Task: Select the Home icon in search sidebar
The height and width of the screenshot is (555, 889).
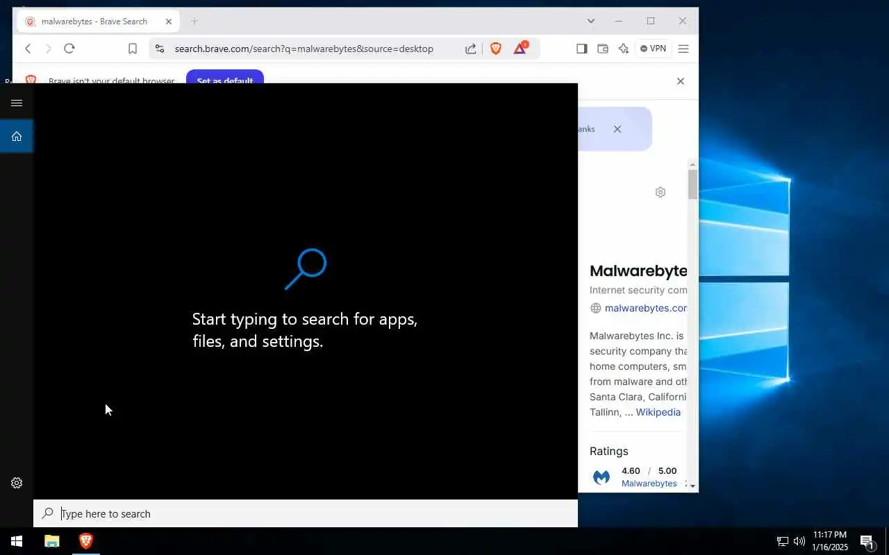Action: point(17,136)
